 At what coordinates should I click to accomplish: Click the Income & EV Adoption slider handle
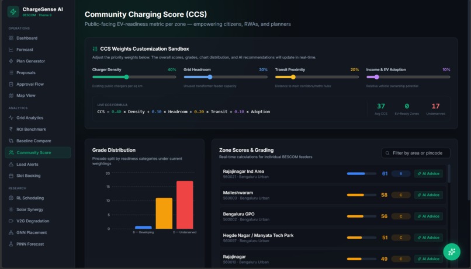coord(376,77)
